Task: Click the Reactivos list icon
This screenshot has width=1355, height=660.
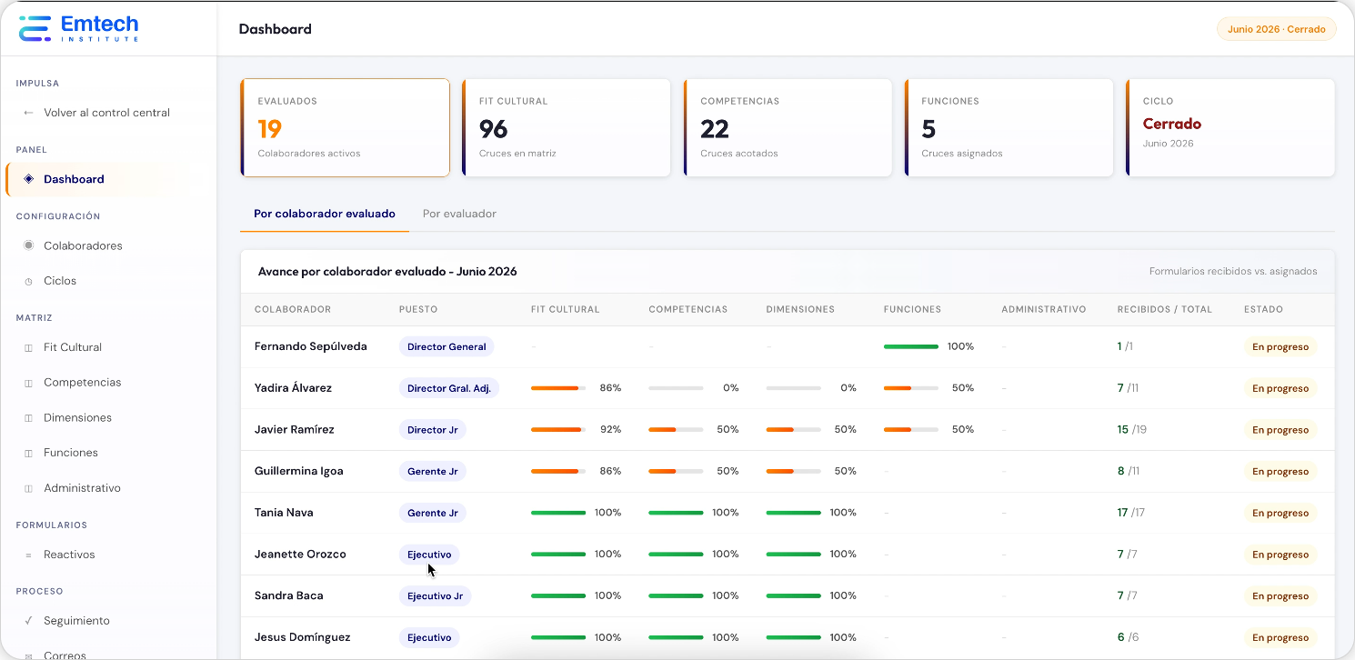Action: 28,555
